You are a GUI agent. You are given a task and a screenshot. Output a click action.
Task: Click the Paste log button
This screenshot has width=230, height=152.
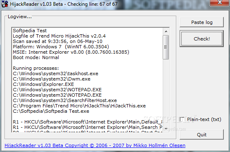[x=202, y=22]
